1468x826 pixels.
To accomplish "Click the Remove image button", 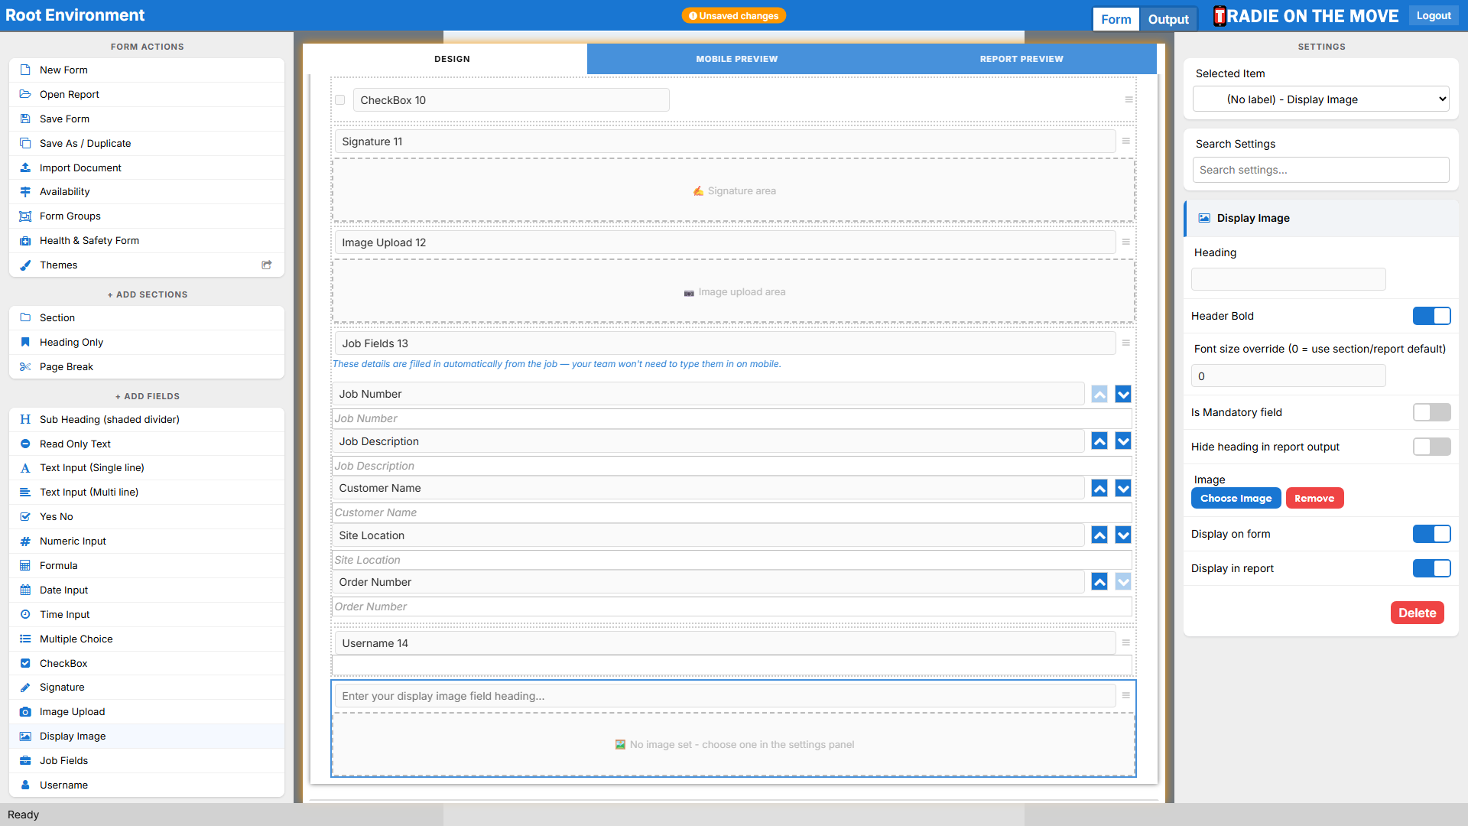I will click(x=1314, y=498).
